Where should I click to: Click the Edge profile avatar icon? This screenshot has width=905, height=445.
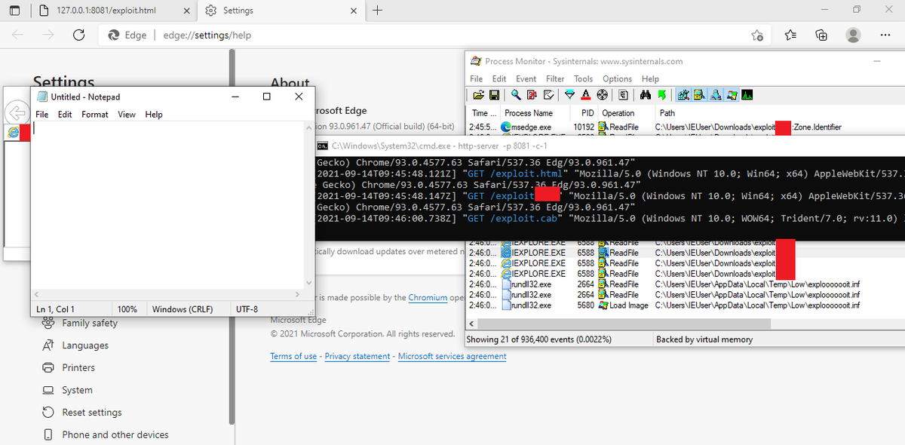pos(854,35)
